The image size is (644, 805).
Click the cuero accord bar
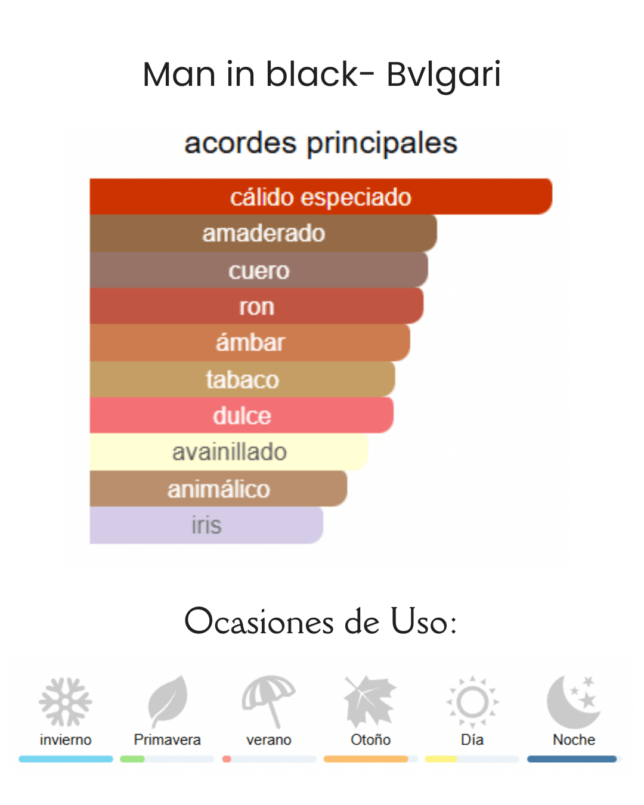pyautogui.click(x=259, y=270)
